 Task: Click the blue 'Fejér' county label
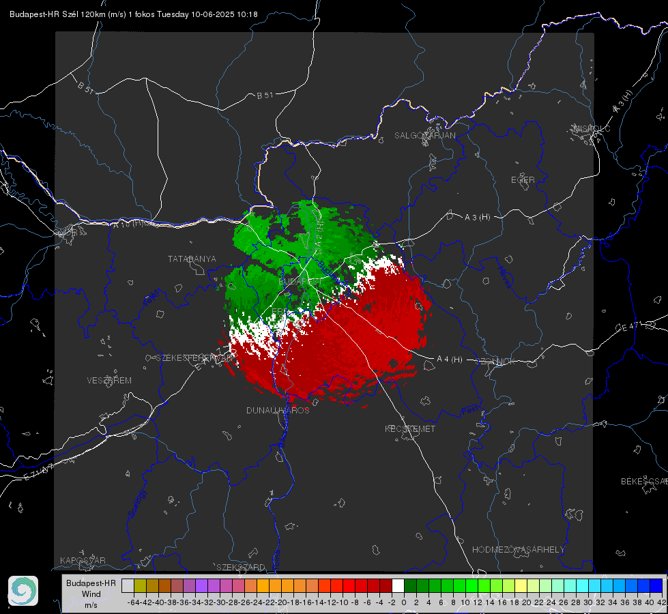153,298
